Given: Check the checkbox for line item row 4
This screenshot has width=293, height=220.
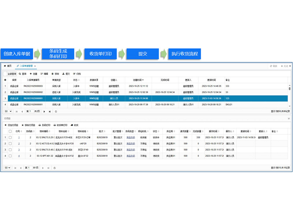Looking at the screenshot, I should [x=10, y=156].
